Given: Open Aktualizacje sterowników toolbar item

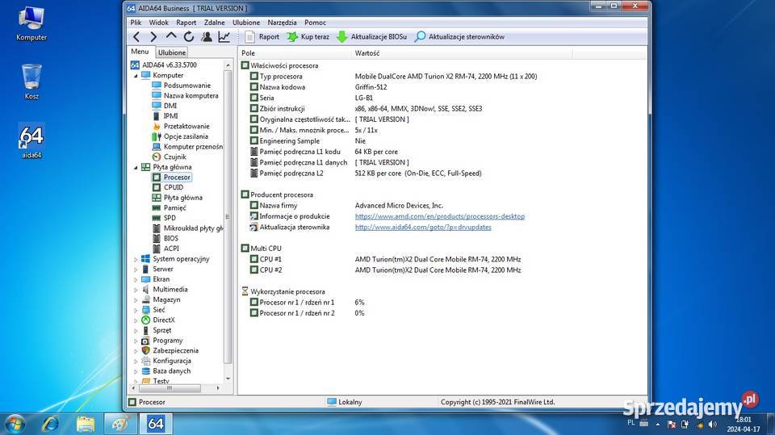Looking at the screenshot, I should (x=459, y=36).
